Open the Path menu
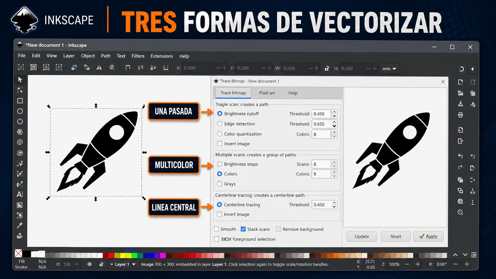The height and width of the screenshot is (279, 496). pos(106,56)
